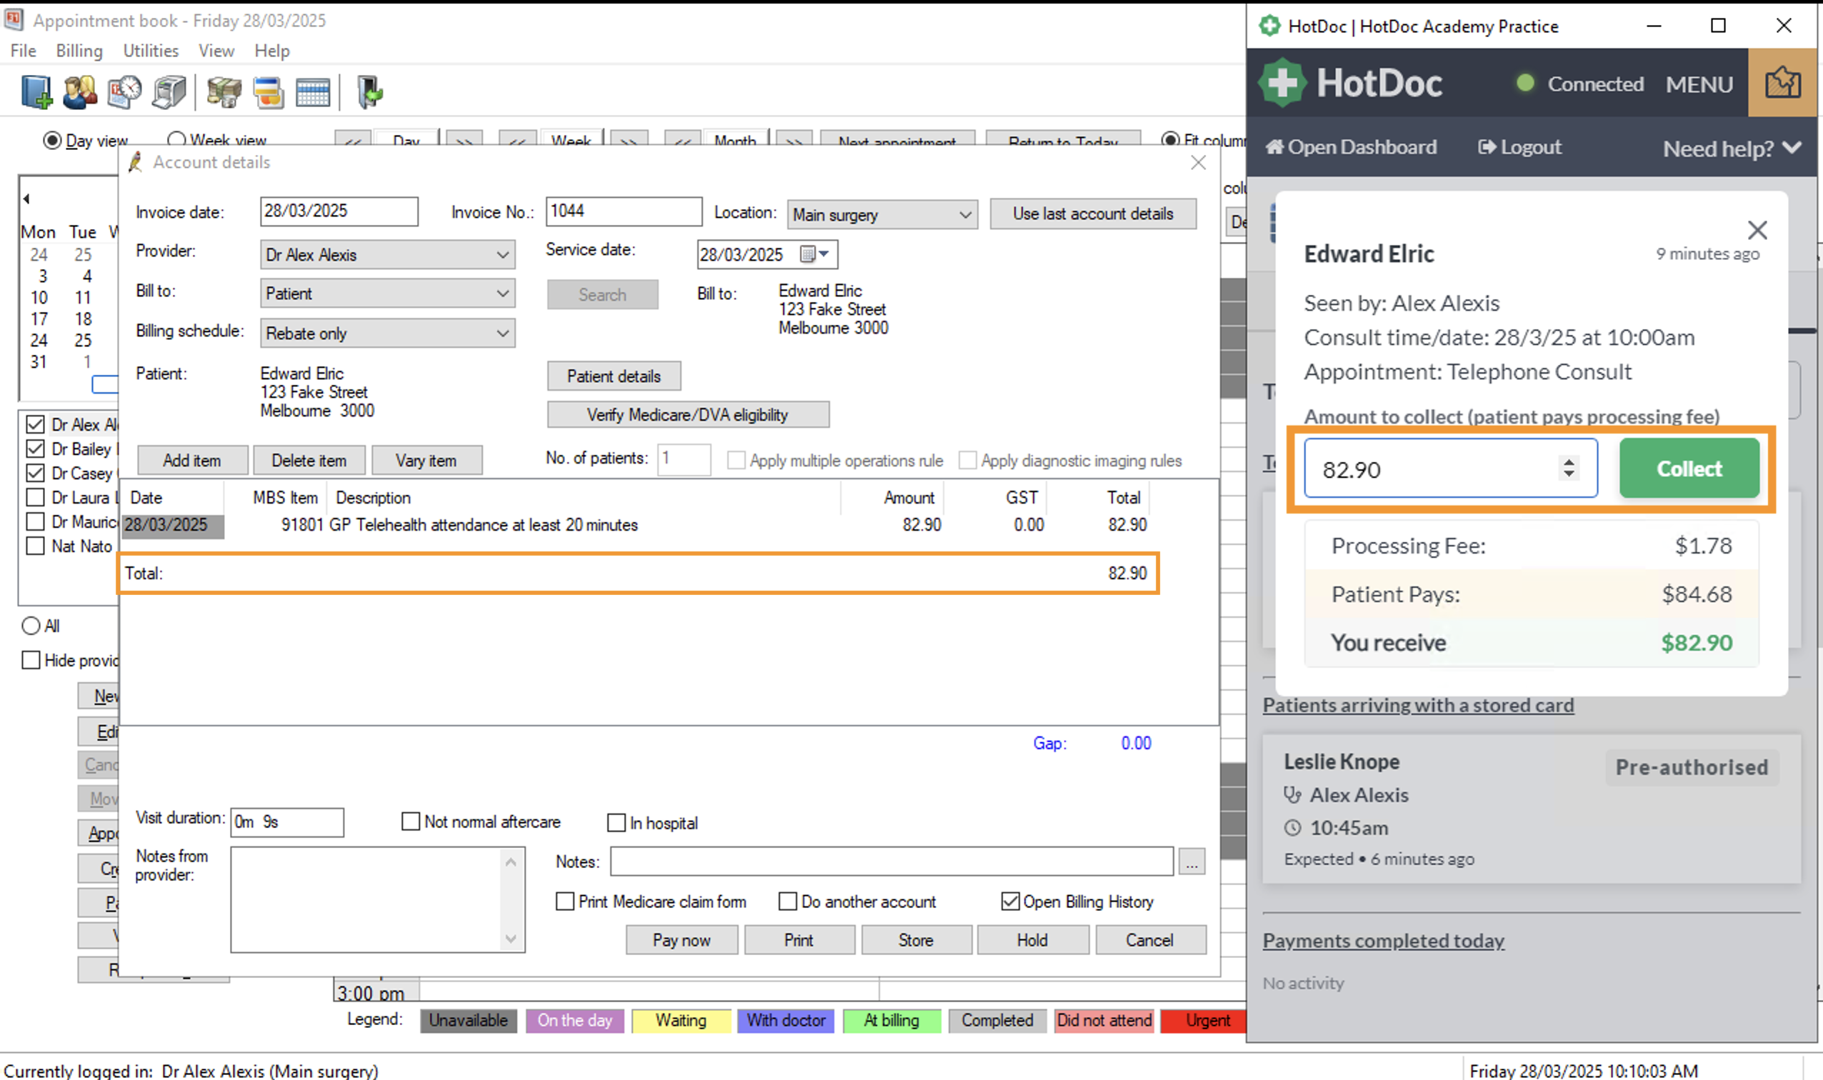The height and width of the screenshot is (1080, 1823).
Task: Click the Visit duration field
Action: [286, 821]
